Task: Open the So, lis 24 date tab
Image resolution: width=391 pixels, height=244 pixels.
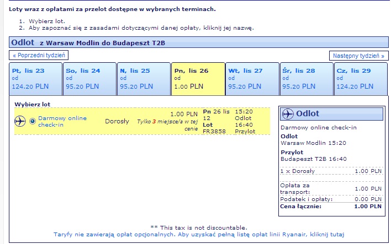Action: 89,79
